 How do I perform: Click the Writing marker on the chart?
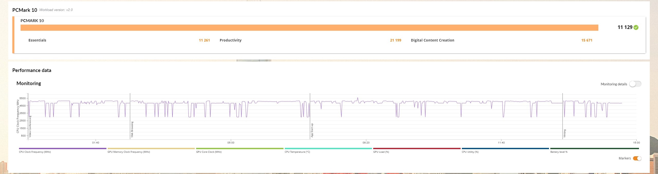coord(565,133)
